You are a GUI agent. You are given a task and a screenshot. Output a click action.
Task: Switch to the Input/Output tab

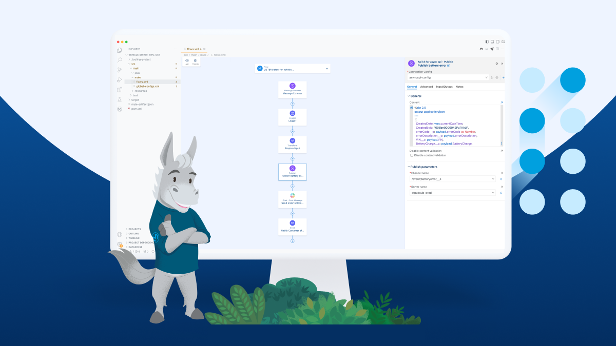click(445, 87)
